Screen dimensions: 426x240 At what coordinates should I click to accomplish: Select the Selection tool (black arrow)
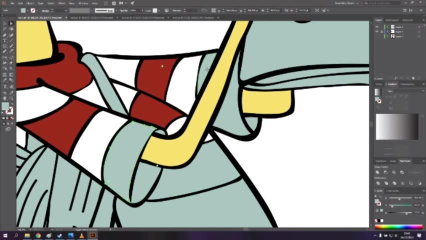4,23
